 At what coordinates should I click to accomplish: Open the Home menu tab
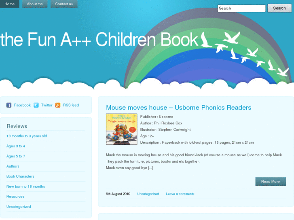pos(10,4)
